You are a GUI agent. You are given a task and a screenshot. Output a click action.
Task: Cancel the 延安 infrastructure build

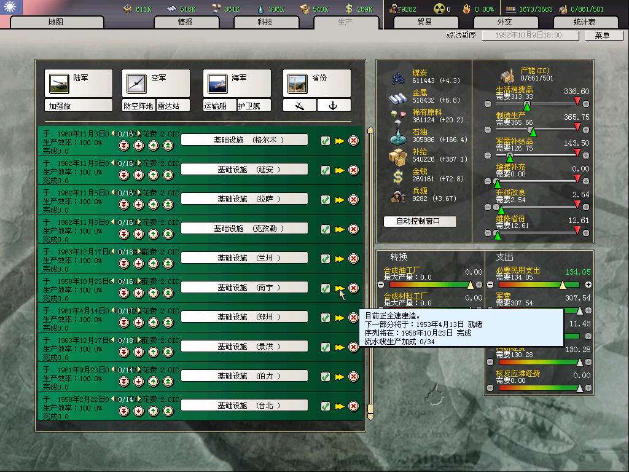pyautogui.click(x=353, y=170)
